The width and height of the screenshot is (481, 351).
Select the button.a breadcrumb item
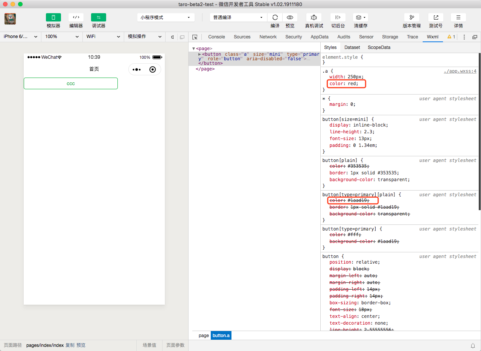click(221, 336)
